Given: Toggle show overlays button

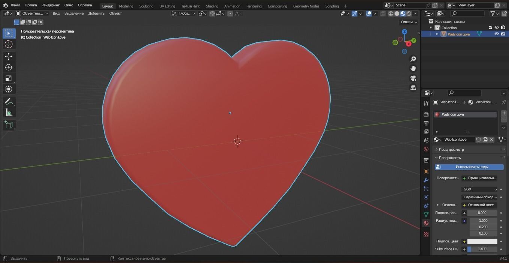Looking at the screenshot, I should pyautogui.click(x=369, y=13).
